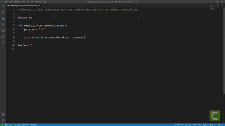Open the Terminal menu
This screenshot has height=126, width=225.
pyautogui.click(x=38, y=2)
